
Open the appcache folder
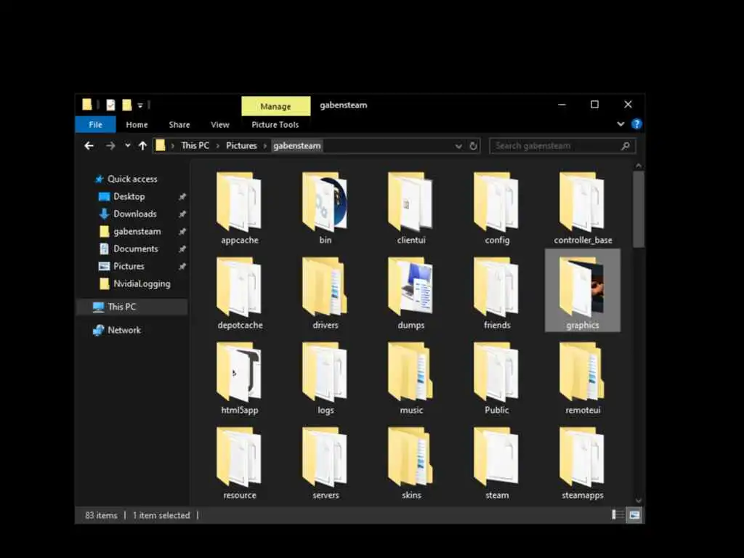click(x=239, y=209)
